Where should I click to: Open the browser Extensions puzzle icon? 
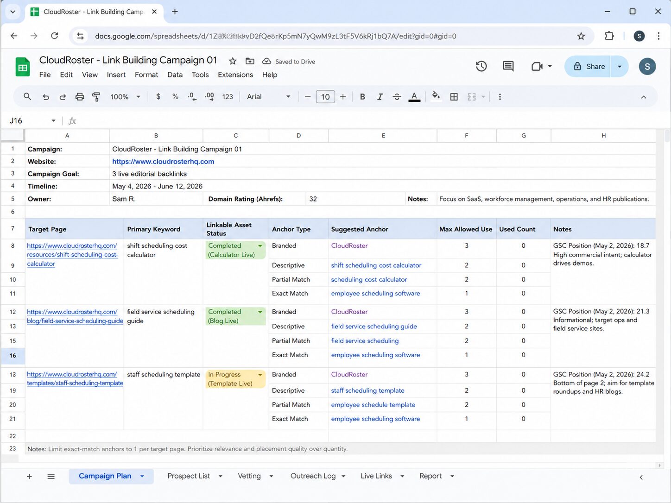[x=609, y=36]
